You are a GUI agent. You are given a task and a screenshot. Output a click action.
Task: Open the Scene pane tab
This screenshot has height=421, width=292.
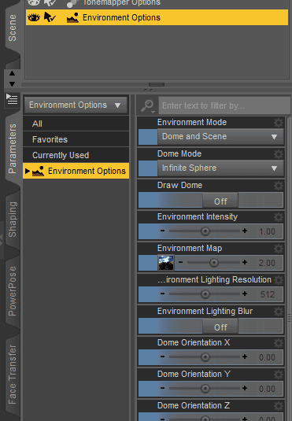pyautogui.click(x=13, y=28)
